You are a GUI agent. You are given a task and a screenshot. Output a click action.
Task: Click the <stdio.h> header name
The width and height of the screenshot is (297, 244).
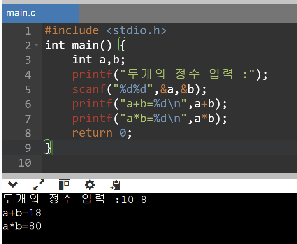point(137,30)
